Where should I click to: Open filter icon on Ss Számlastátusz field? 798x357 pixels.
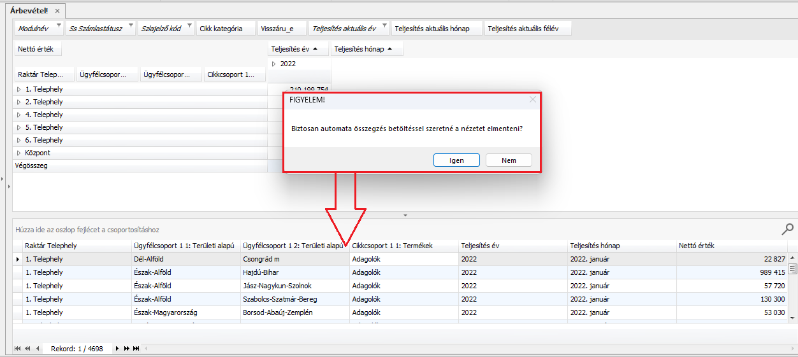[131, 25]
